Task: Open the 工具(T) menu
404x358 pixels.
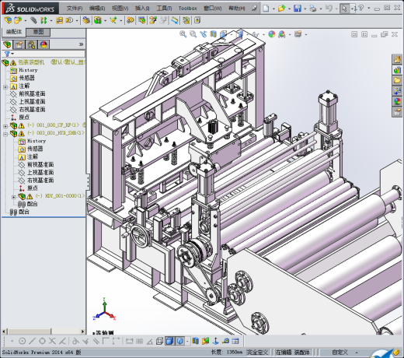Action: [164, 9]
